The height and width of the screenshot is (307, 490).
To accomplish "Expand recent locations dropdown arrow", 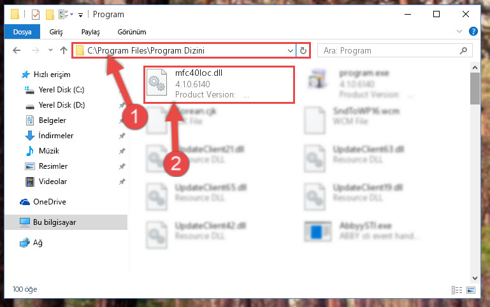I will tap(50, 50).
